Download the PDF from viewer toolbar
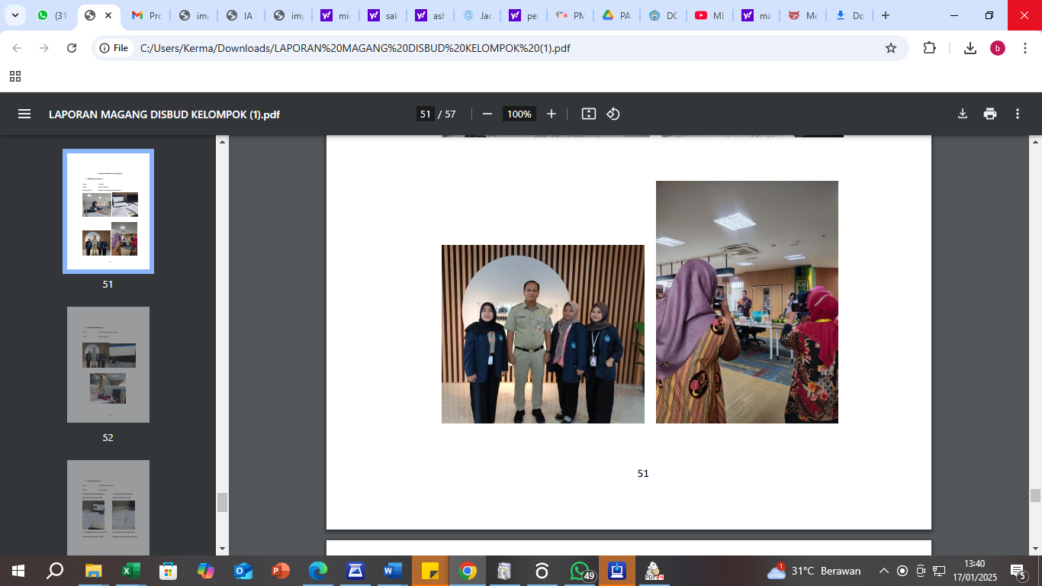 (x=963, y=114)
